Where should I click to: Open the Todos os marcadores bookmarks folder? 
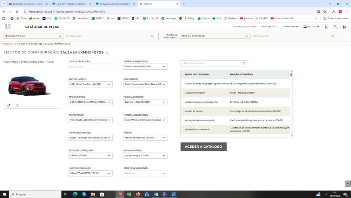coord(336,18)
